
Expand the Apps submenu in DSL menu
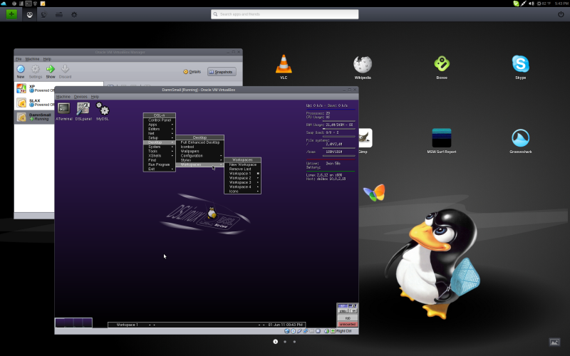point(159,125)
